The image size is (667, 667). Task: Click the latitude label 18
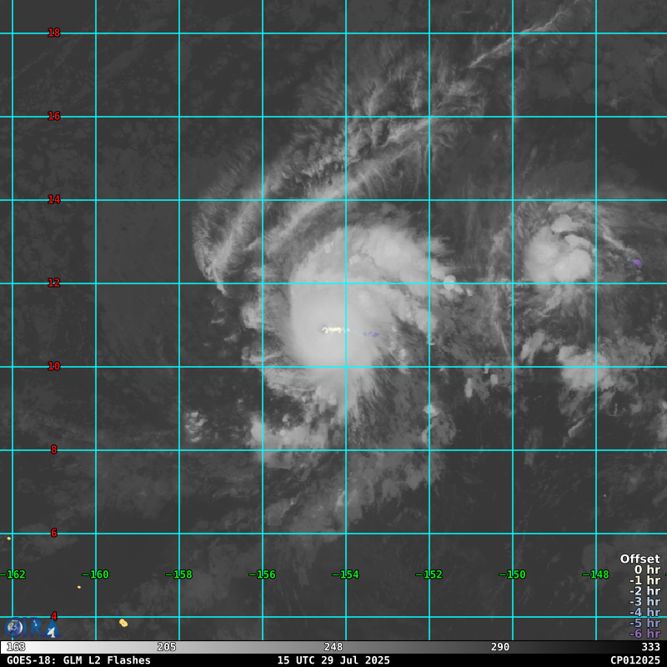coord(54,33)
